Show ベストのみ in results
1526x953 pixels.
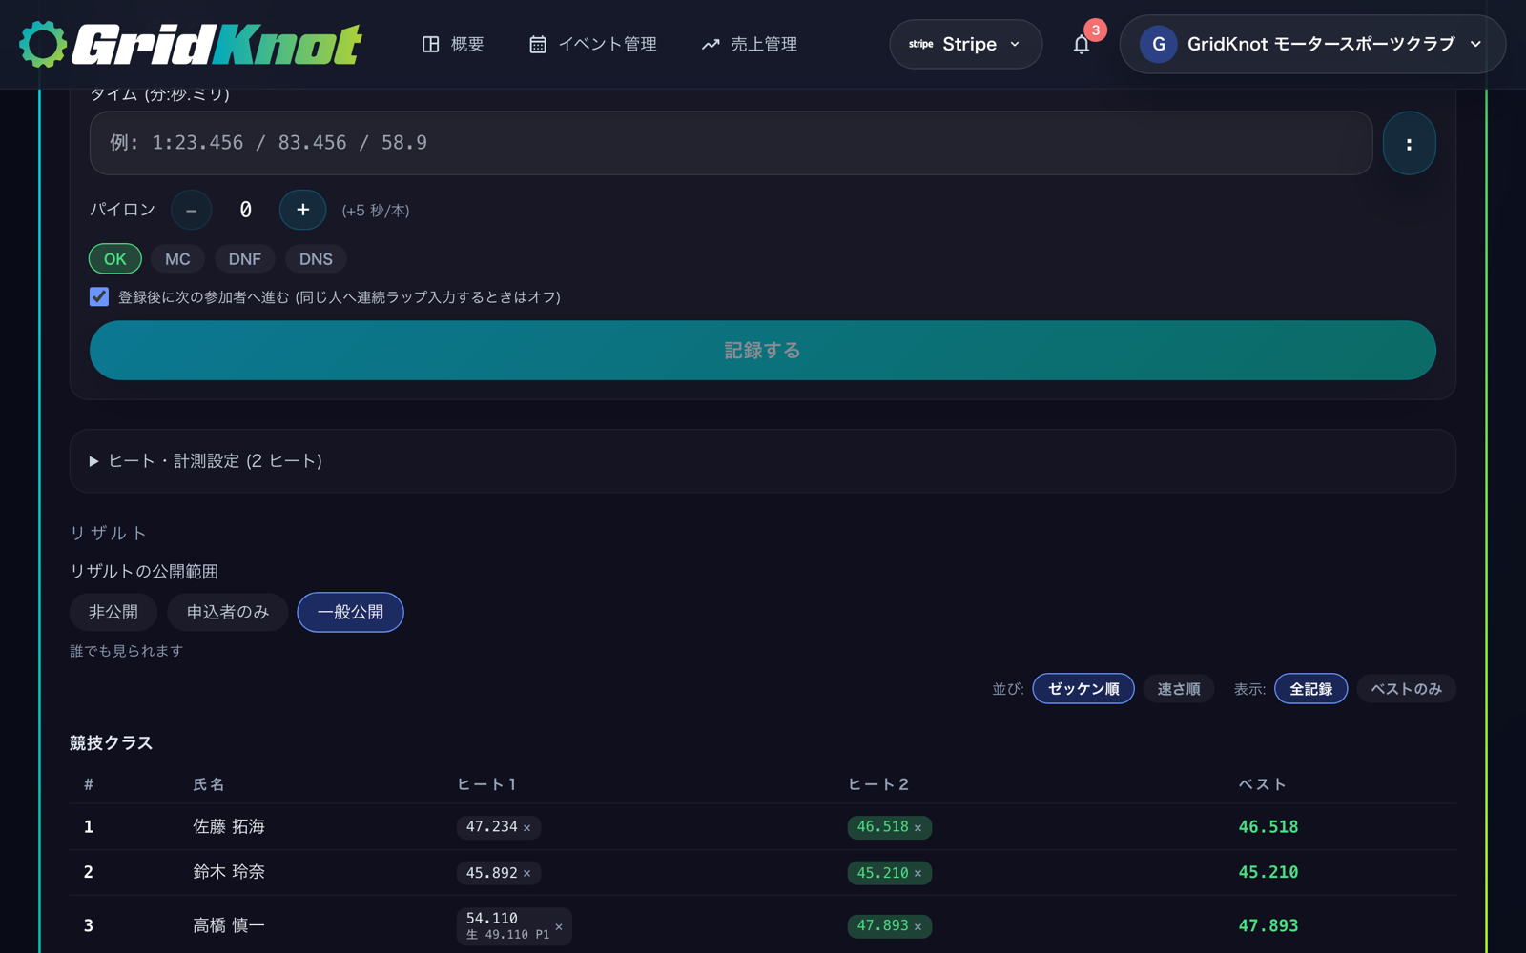(x=1407, y=689)
